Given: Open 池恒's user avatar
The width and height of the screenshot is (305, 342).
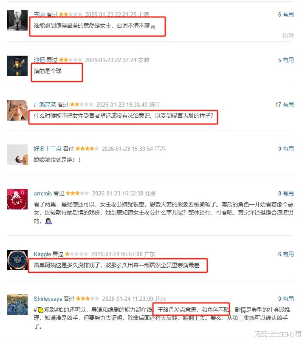Looking at the screenshot, I should (17, 66).
